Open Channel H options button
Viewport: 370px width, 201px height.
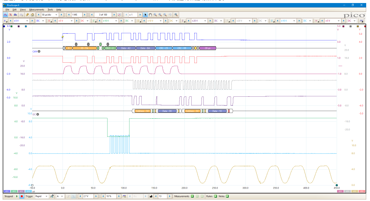(x=317, y=21)
